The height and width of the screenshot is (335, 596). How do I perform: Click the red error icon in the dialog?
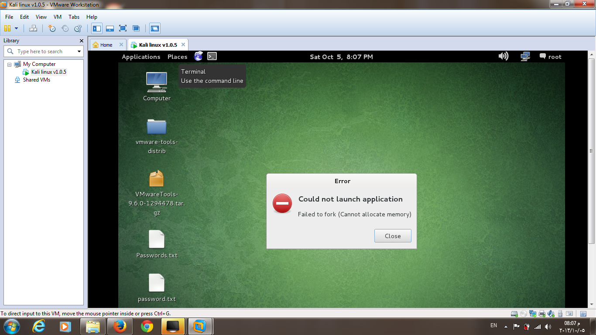tap(282, 203)
